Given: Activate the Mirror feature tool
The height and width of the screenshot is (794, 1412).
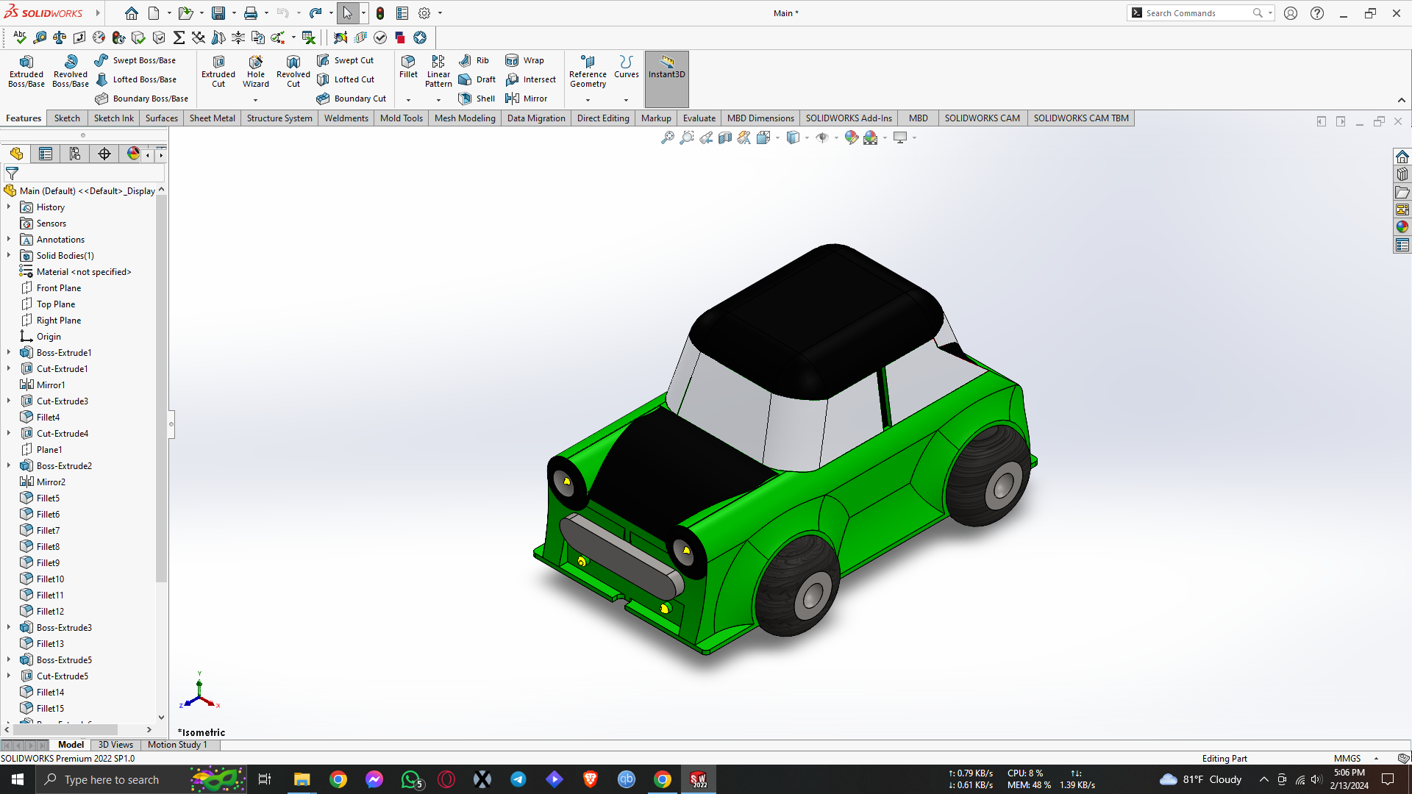Looking at the screenshot, I should click(x=527, y=99).
